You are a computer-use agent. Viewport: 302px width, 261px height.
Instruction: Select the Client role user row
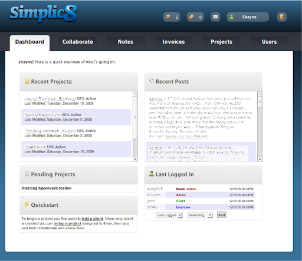point(201,201)
